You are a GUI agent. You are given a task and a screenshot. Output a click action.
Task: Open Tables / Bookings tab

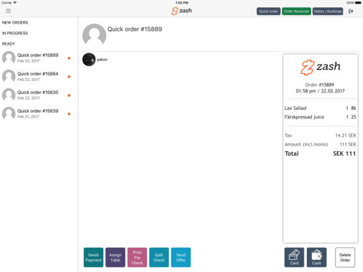pos(327,11)
